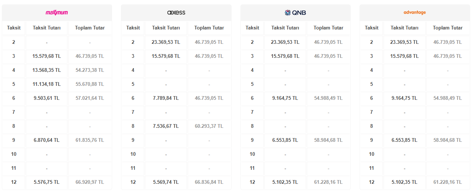Click QNB 9-installment total 58.984,68 TL
Screen dimensions: 472x193
(x=329, y=140)
